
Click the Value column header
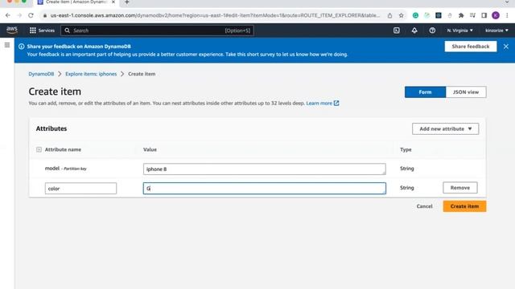(x=150, y=150)
